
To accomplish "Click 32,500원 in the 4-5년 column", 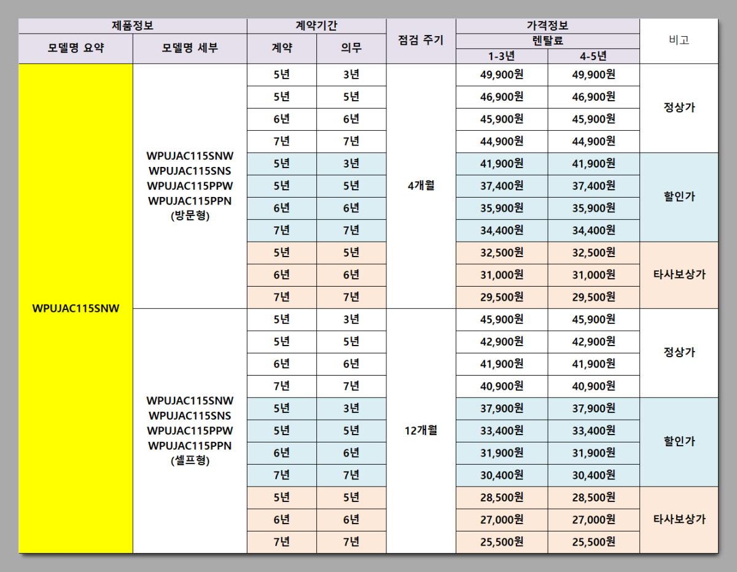I will pyautogui.click(x=593, y=253).
